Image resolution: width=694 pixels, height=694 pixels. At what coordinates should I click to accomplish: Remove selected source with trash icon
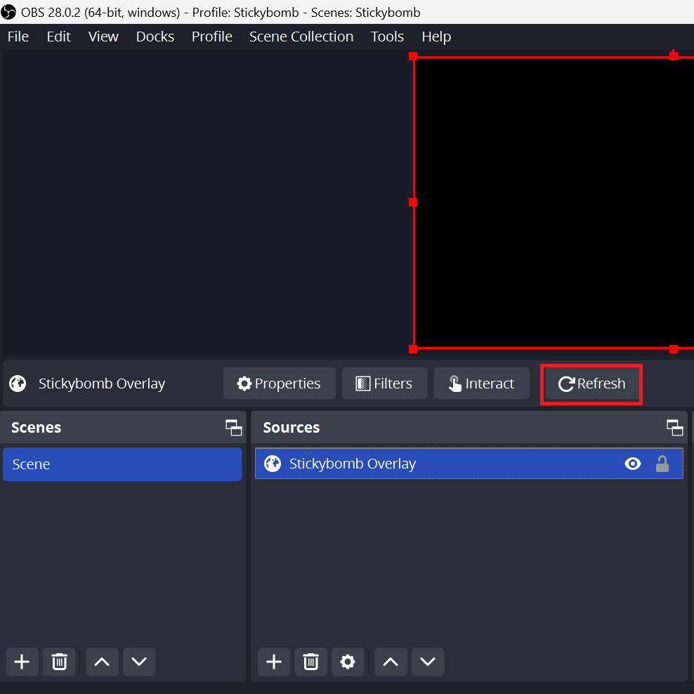tap(310, 662)
